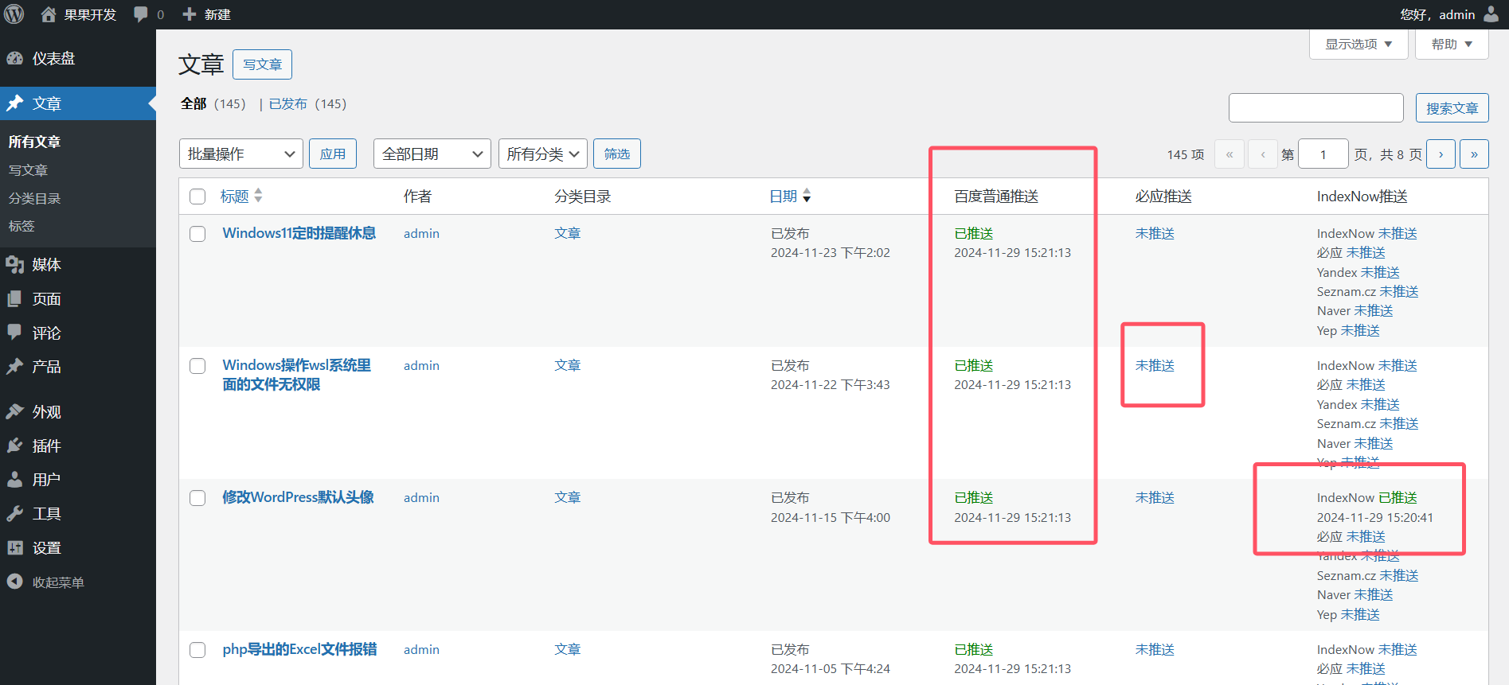Open the 分类目录 submenu item
This screenshot has width=1509, height=685.
pyautogui.click(x=34, y=198)
